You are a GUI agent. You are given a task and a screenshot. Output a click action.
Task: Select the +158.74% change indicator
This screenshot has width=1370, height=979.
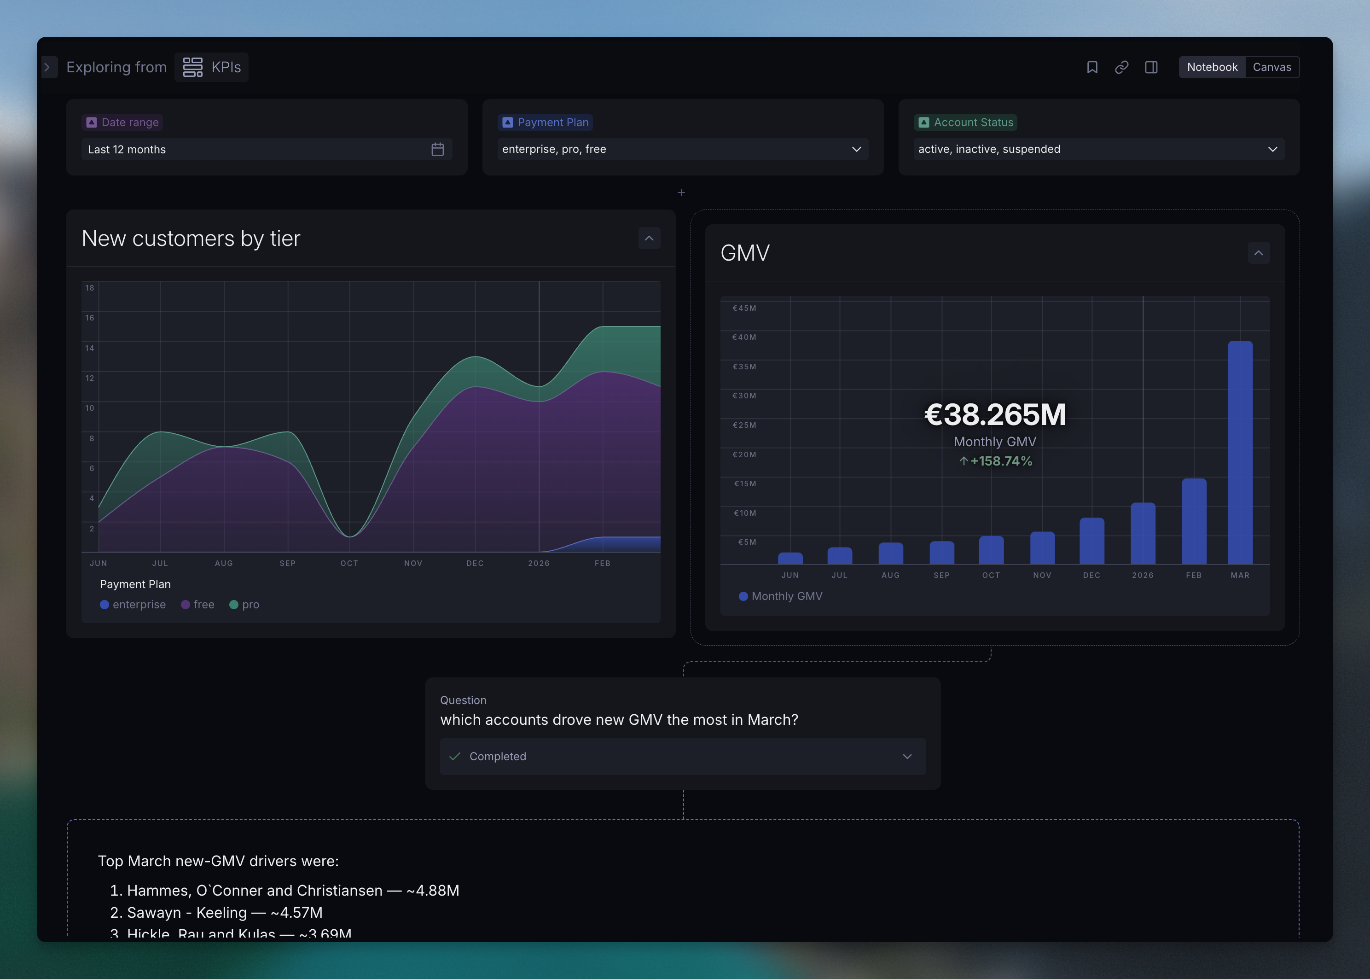point(995,461)
